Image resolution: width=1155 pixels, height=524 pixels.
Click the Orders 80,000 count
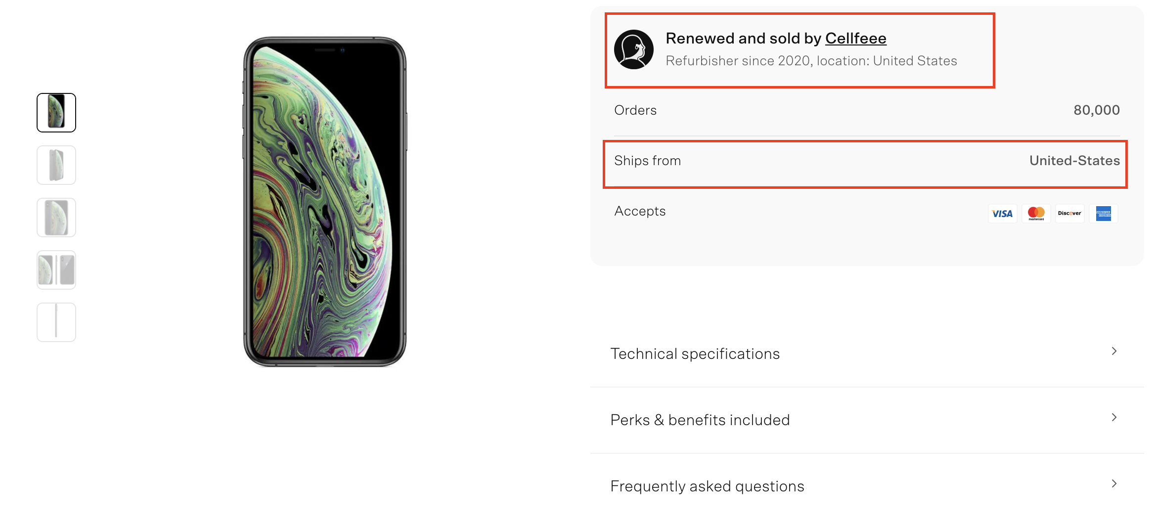click(1096, 110)
